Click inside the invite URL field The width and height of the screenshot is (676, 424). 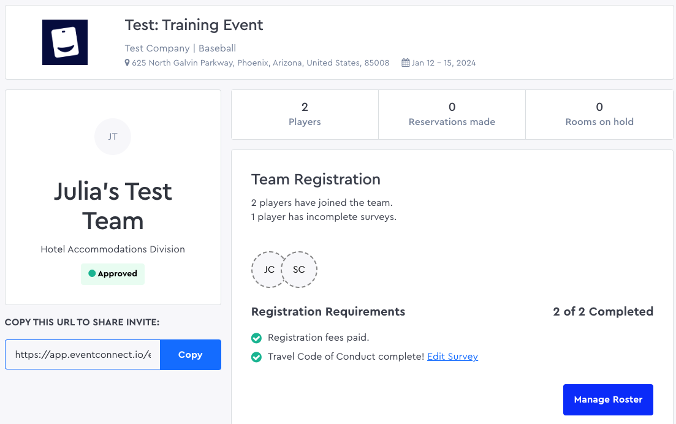pos(83,355)
